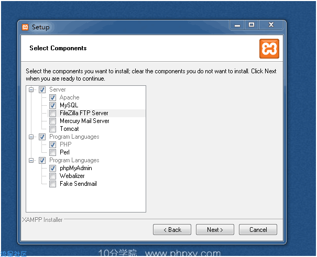Uncheck the MySQL component
This screenshot has width=317, height=257.
[x=53, y=105]
